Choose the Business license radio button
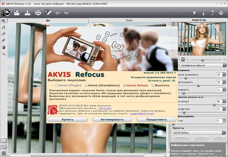Screen dimensions: 228x157 pyautogui.click(x=153, y=86)
